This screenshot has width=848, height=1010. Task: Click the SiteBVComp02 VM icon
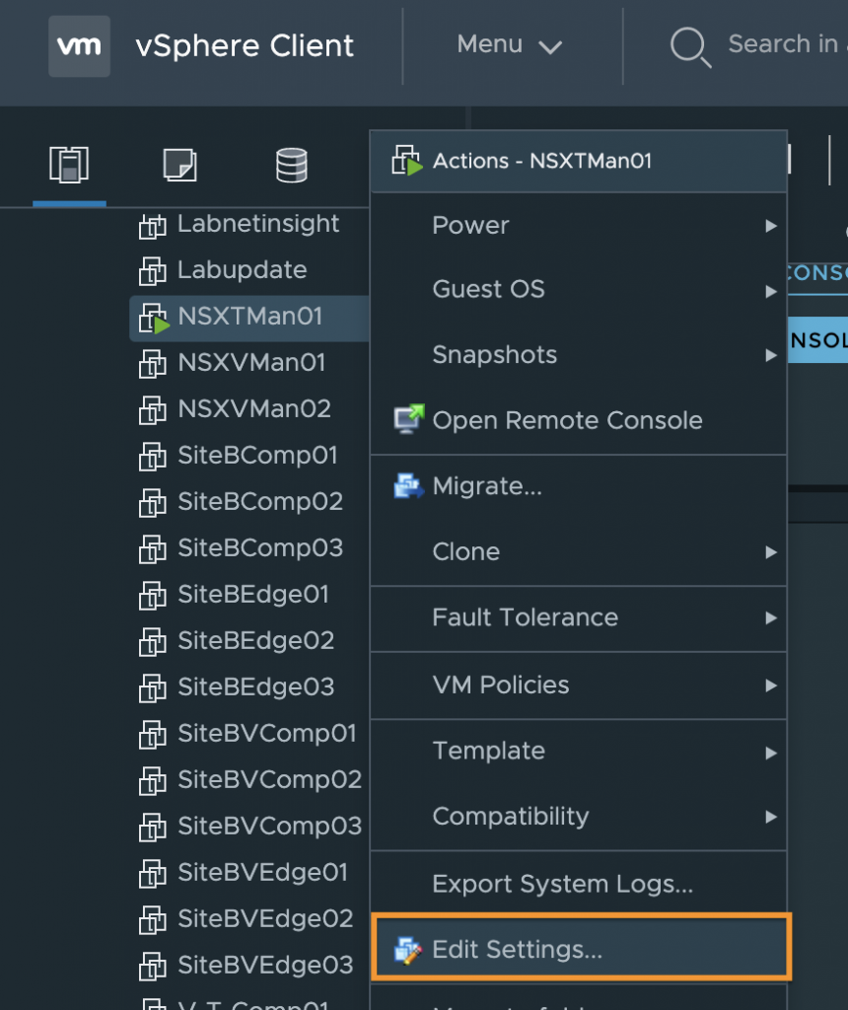pyautogui.click(x=153, y=781)
